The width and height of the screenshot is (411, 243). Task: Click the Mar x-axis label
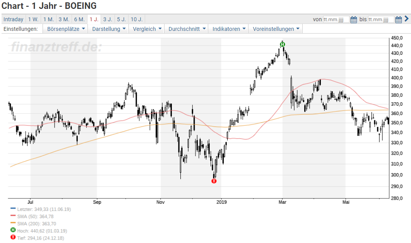[x=282, y=202]
